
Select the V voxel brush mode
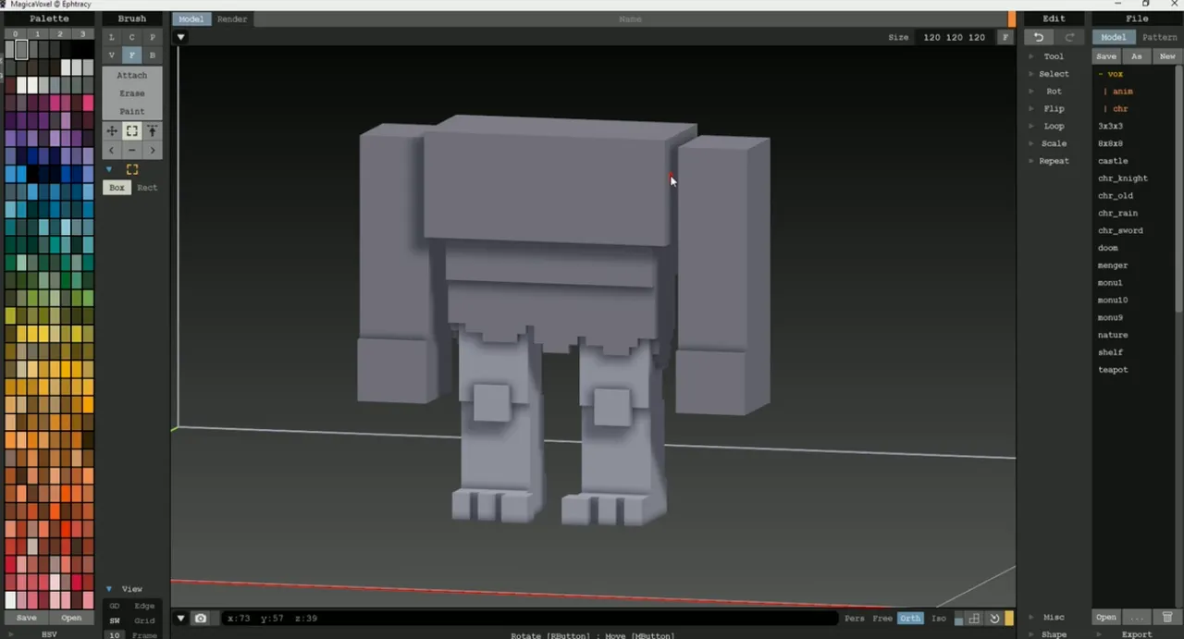(x=112, y=55)
